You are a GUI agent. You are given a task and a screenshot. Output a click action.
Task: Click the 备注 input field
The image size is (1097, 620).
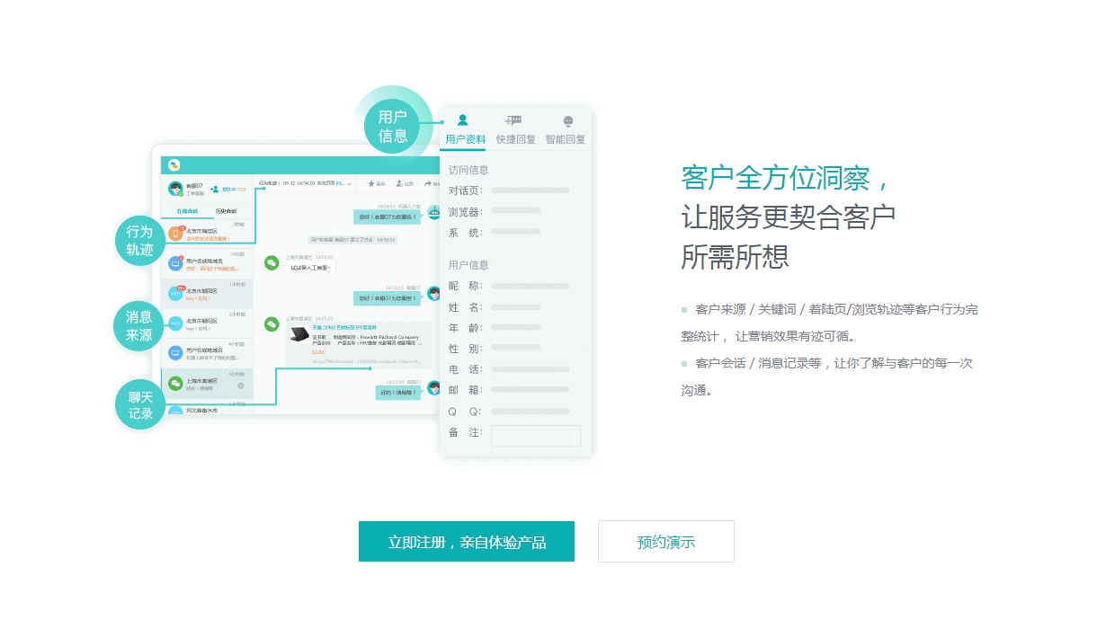tap(536, 436)
